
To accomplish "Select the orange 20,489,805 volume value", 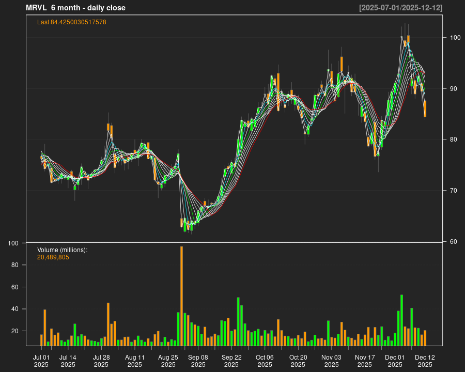I will pos(53,257).
